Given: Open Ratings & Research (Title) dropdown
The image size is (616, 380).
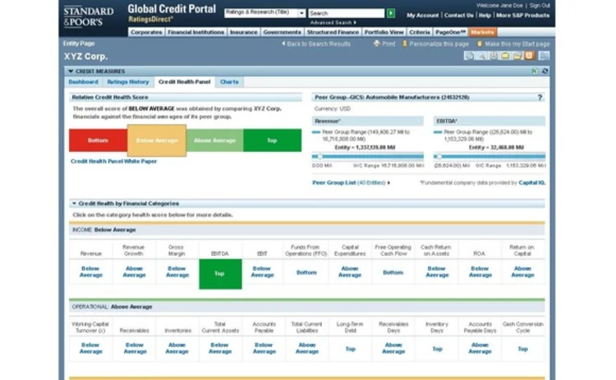Looking at the screenshot, I should click(301, 13).
